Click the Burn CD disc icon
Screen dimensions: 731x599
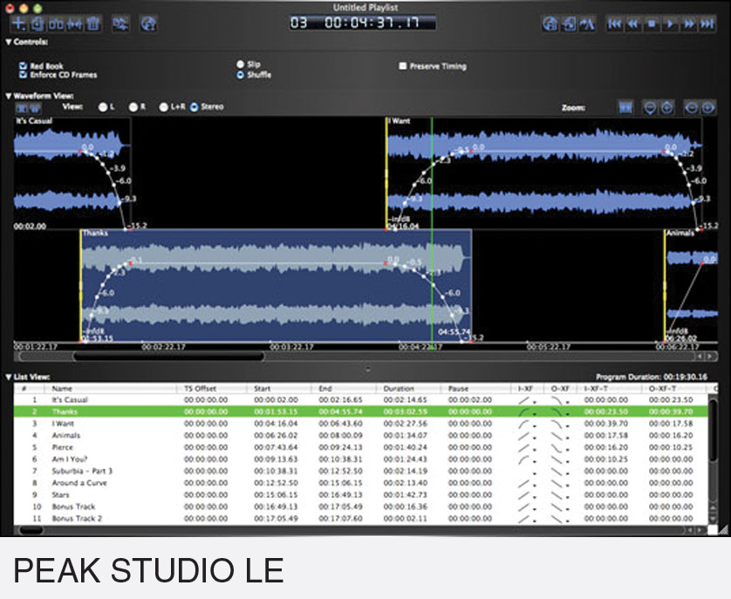[x=148, y=24]
